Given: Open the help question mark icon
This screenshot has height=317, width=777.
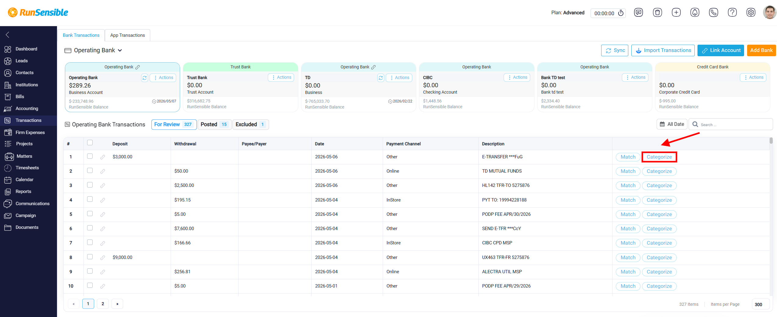Looking at the screenshot, I should (732, 12).
